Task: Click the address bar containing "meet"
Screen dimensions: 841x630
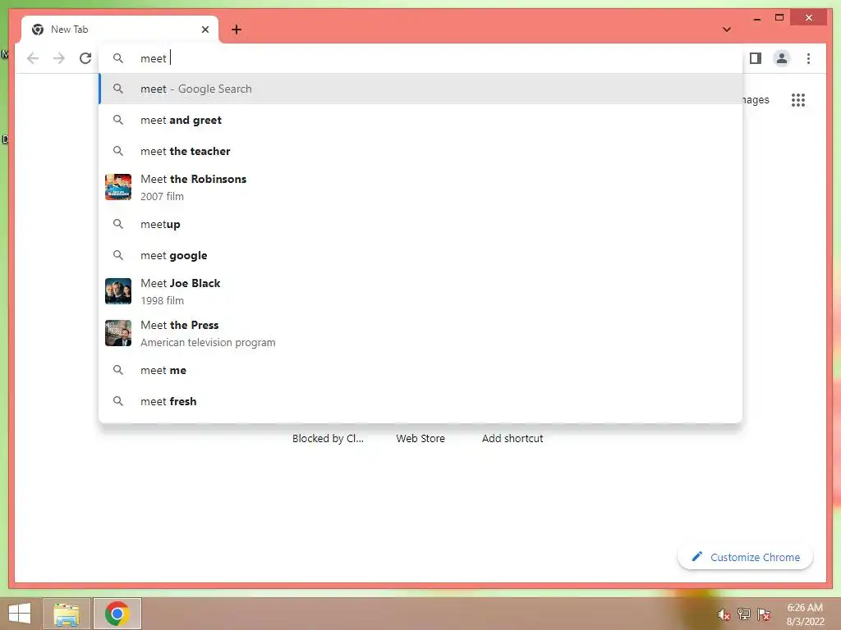Action: (420, 58)
